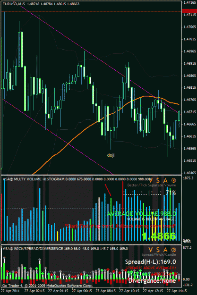Click the '27 Apr 06:15' time axis label
197x295 pixels.
82,291
